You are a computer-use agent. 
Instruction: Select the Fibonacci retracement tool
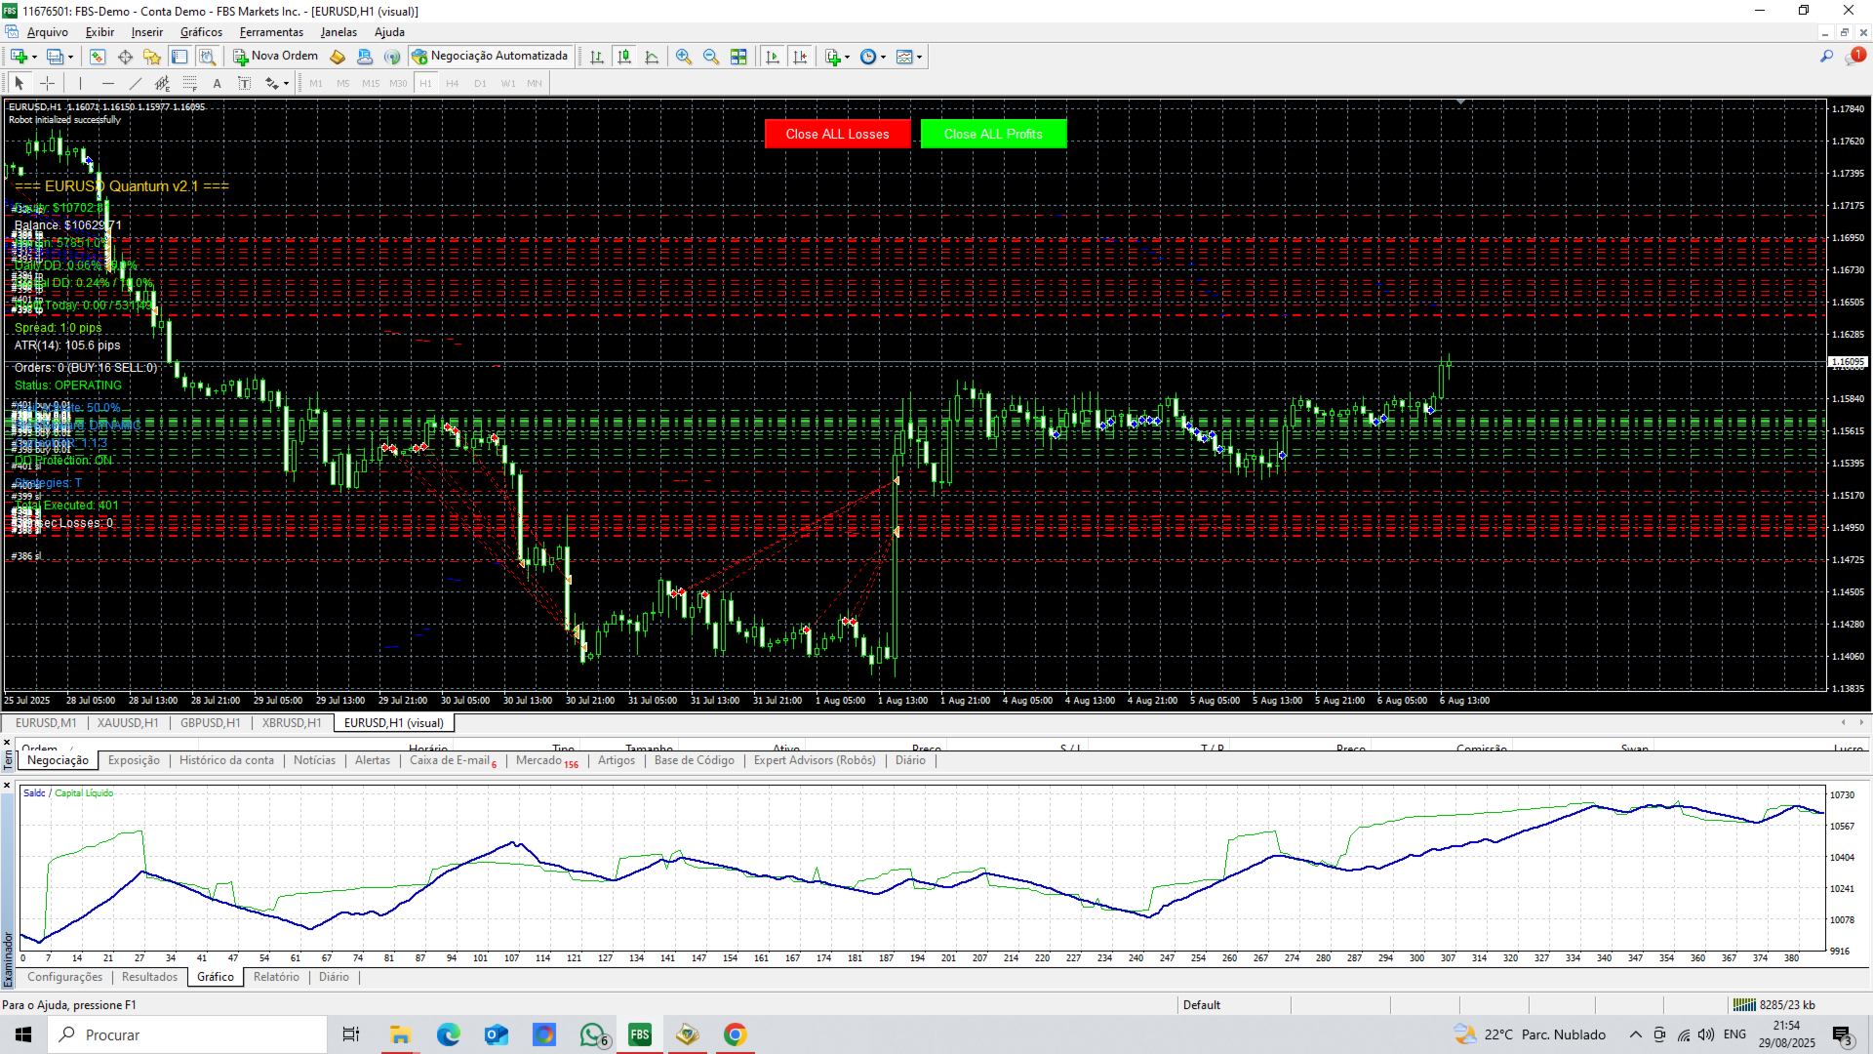189,84
